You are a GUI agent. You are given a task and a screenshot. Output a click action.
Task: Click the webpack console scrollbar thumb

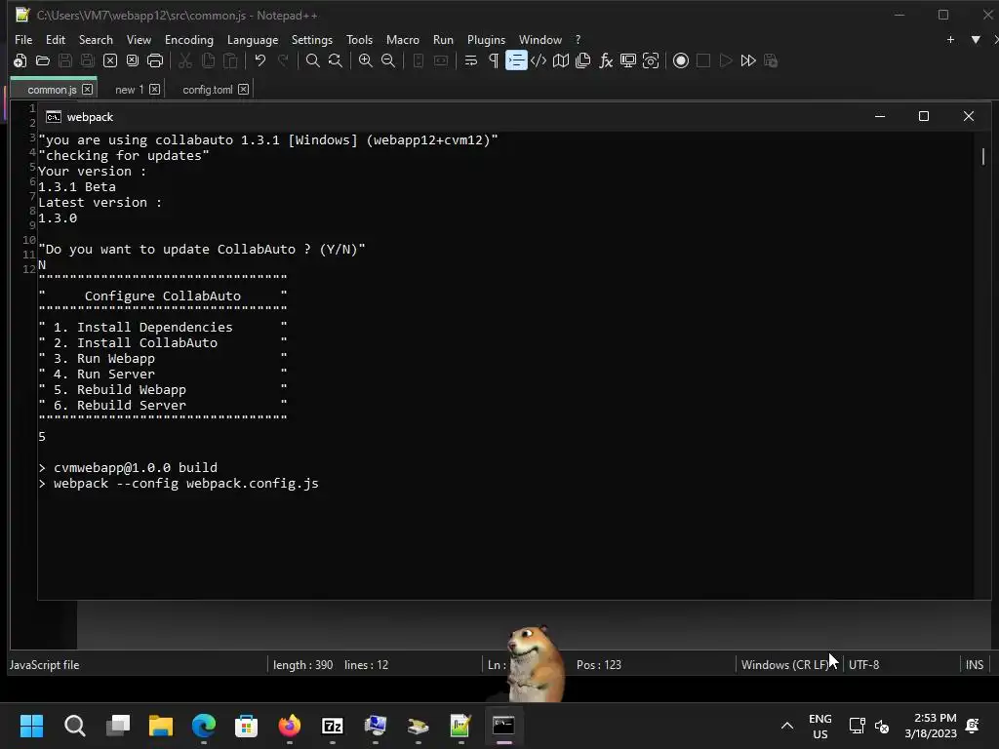tap(983, 157)
